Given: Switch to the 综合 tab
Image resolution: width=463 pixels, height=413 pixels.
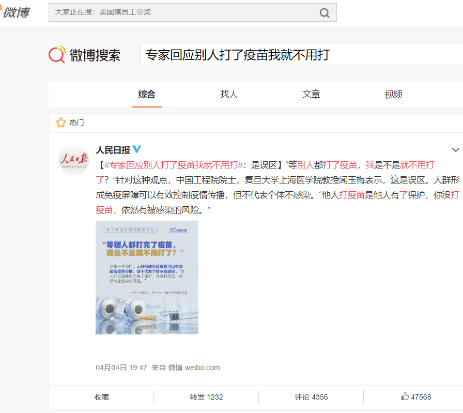Looking at the screenshot, I should click(x=147, y=94).
